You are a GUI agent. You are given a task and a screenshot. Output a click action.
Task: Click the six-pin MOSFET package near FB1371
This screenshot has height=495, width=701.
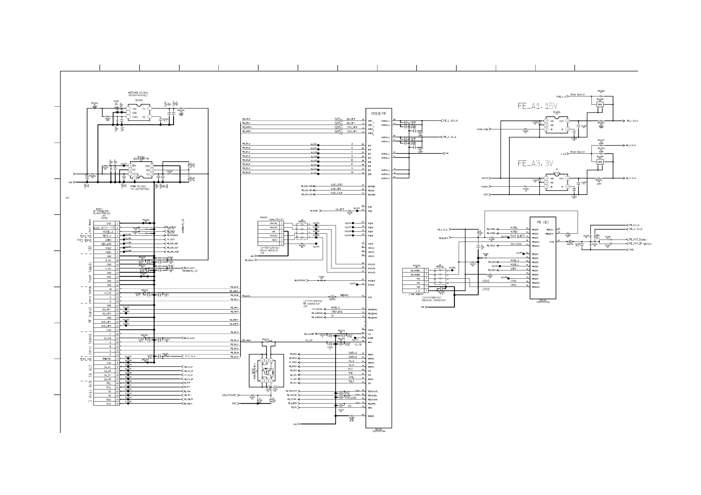click(266, 371)
